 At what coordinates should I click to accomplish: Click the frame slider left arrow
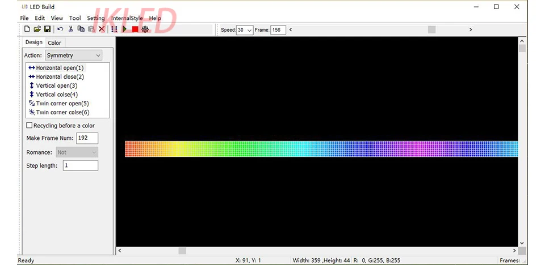pyautogui.click(x=291, y=30)
